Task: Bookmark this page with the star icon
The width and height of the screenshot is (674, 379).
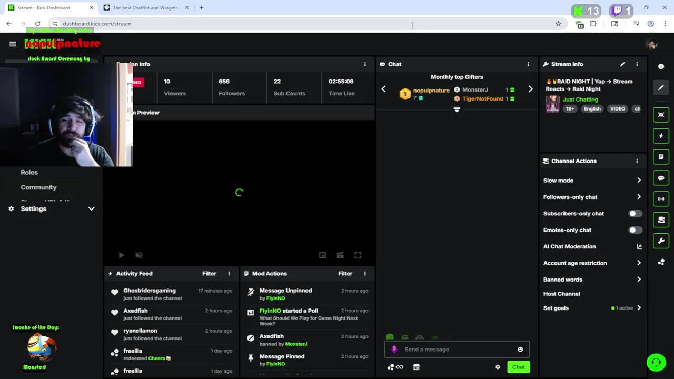Action: (558, 24)
